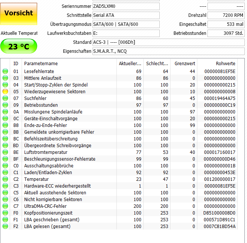
Task: Click green status icon for UltraDMA-CRC-Fehler
Action: (5, 206)
